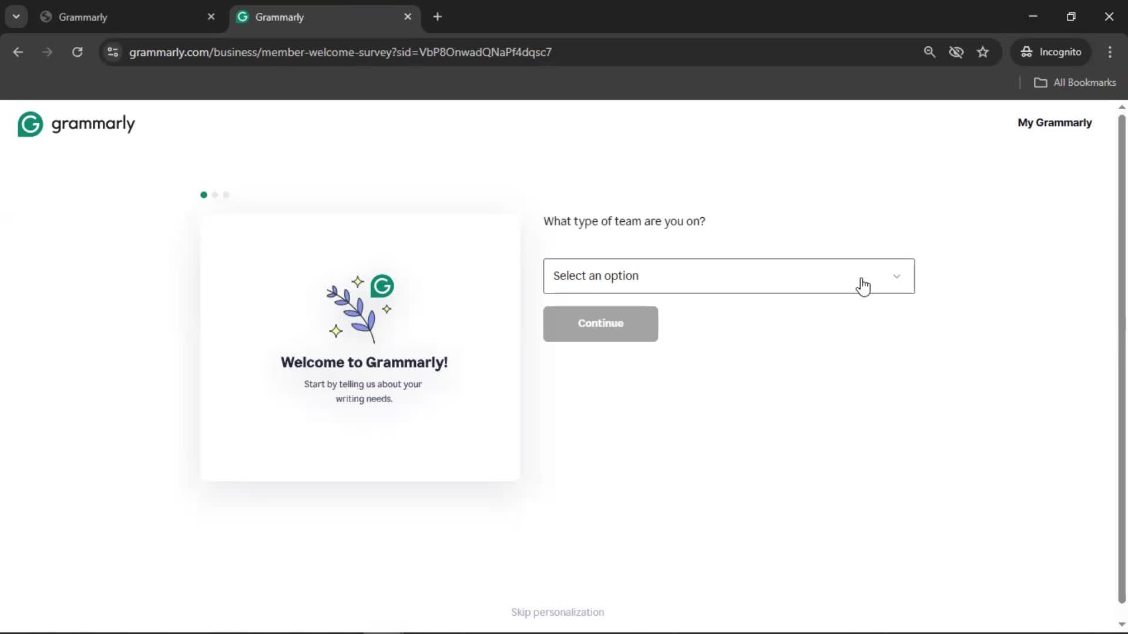1128x634 pixels.
Task: Click the Grammarly logo in header
Action: point(76,124)
